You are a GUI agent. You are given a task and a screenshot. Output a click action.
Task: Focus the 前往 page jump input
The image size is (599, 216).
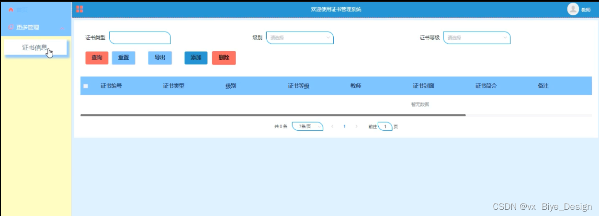pos(385,126)
